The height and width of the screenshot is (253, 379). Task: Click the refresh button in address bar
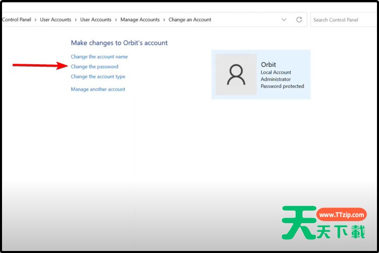299,20
